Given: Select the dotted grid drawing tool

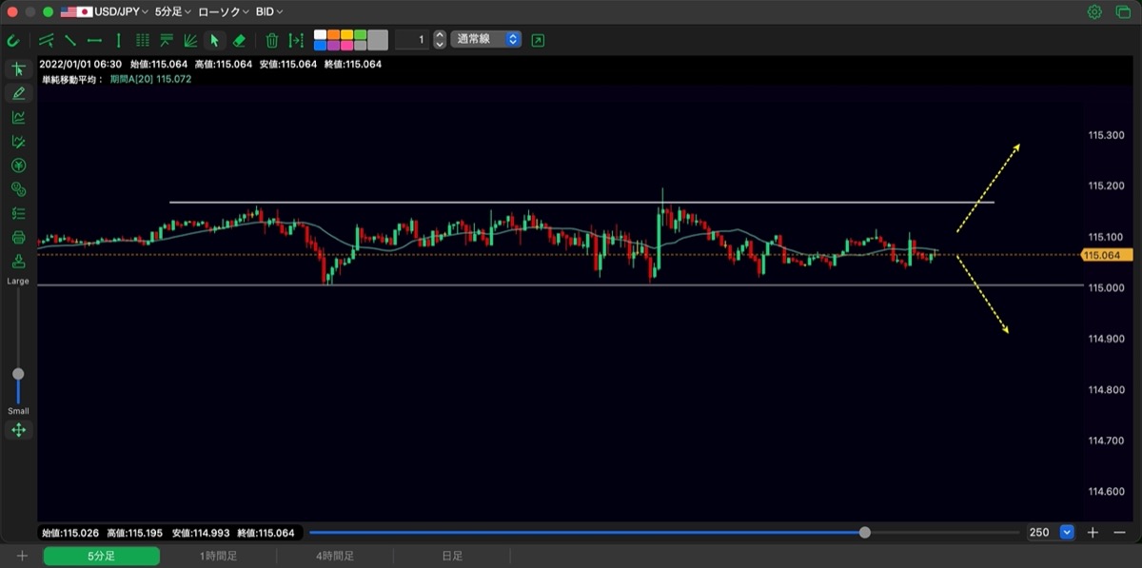Looking at the screenshot, I should coord(143,40).
